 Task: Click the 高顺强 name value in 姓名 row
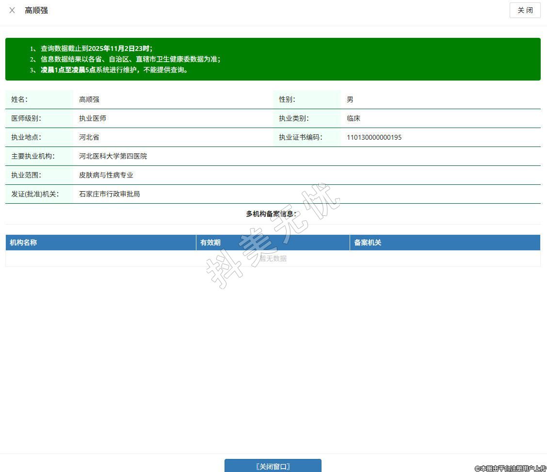[89, 99]
